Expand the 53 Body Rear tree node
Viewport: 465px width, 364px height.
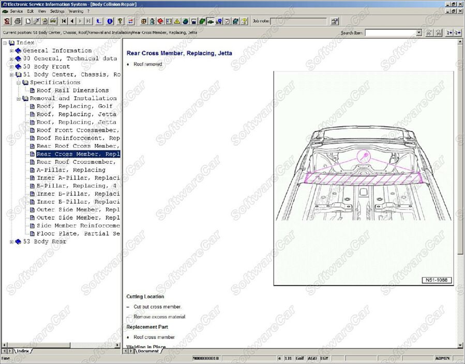[x=11, y=241]
